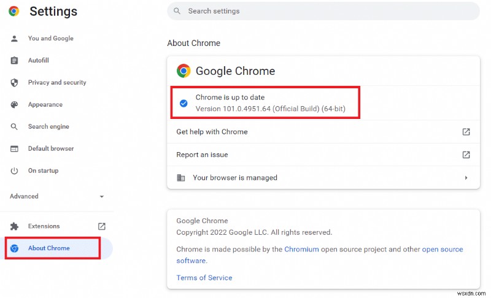The height and width of the screenshot is (298, 491).
Task: Expand the Advanced section arrow
Action: pos(101,196)
